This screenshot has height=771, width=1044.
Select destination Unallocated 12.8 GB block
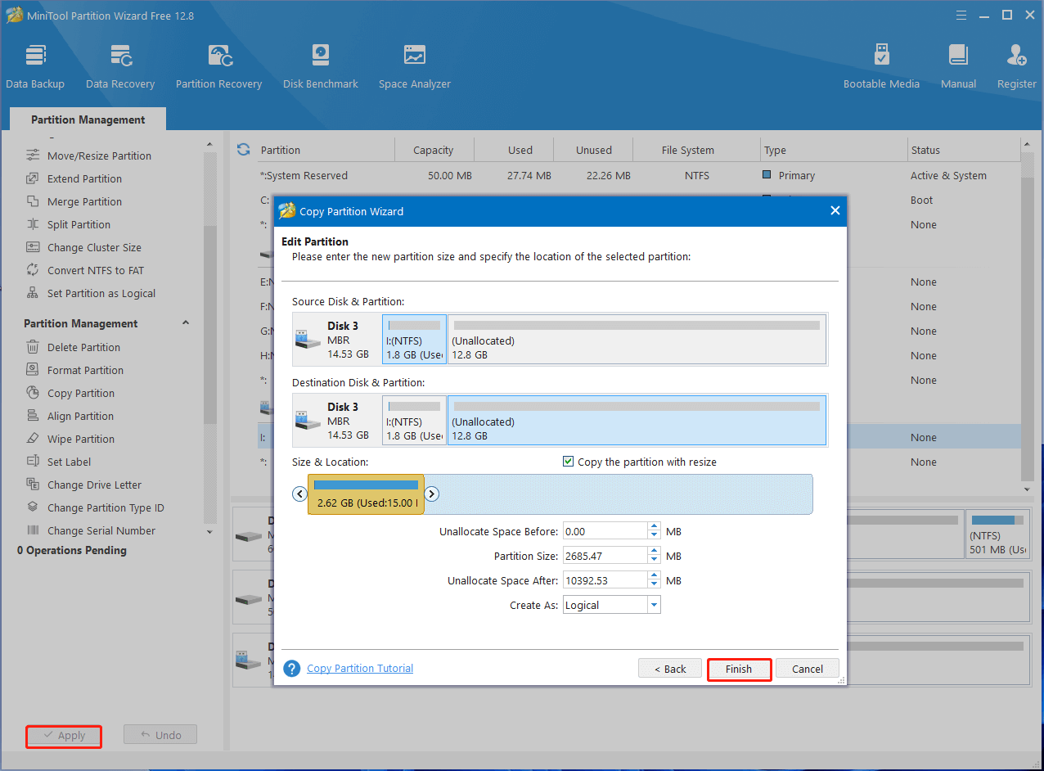coord(637,421)
